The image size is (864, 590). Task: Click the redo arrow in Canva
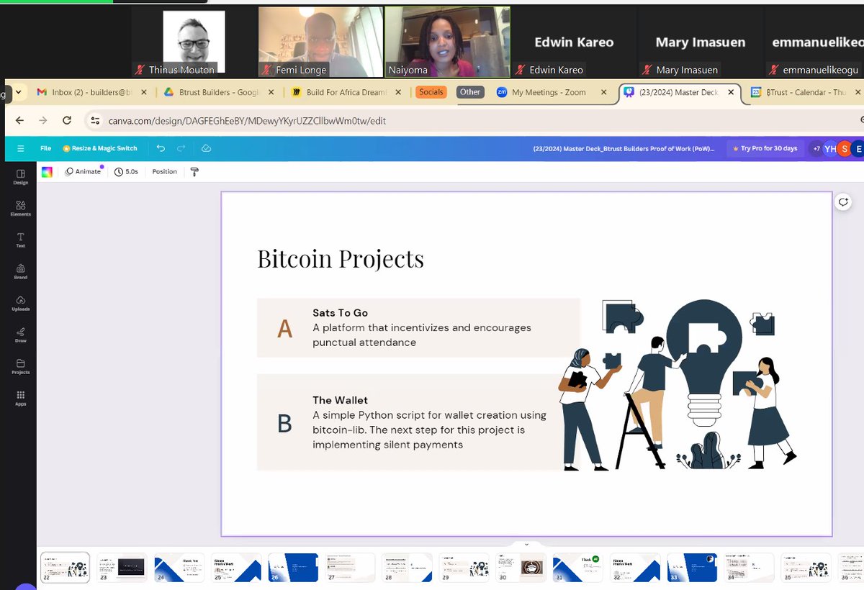(181, 148)
